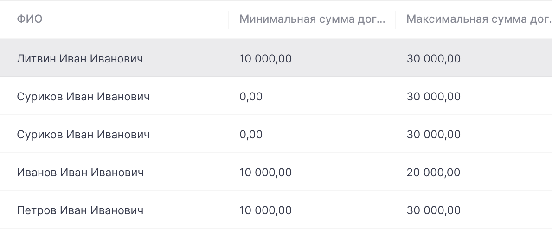Click the second Суриков's 0,00 minimum cell

pos(251,135)
